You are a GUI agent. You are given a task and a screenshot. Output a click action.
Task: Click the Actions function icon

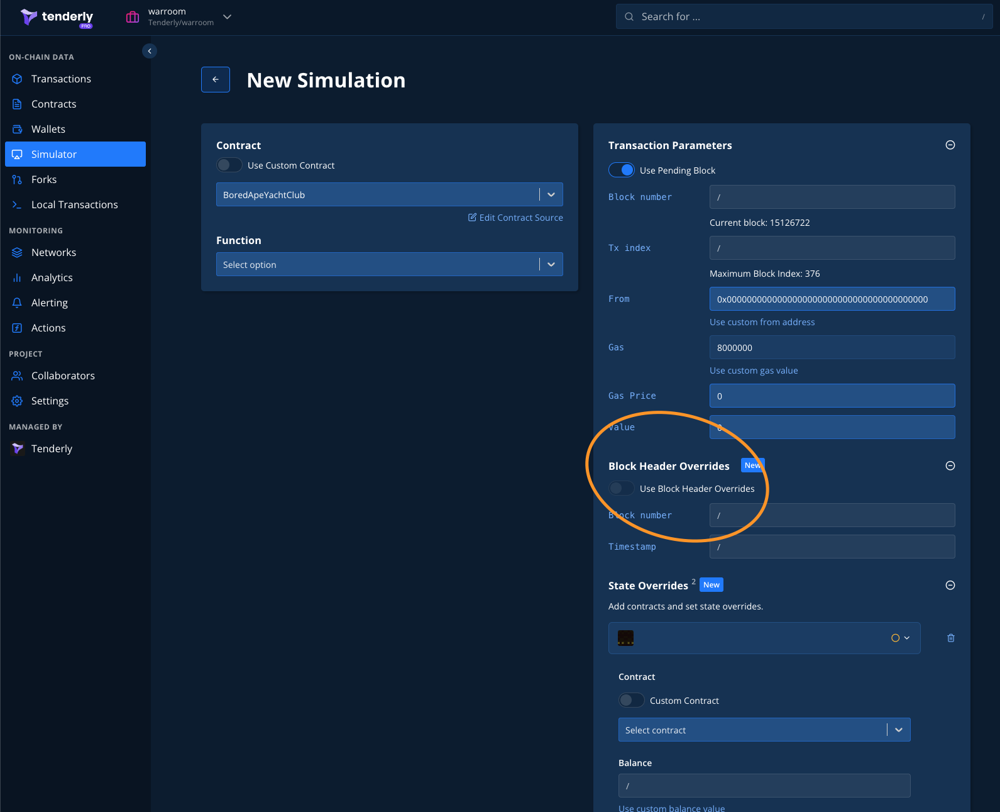[17, 328]
